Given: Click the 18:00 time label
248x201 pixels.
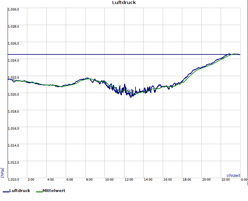Looking at the screenshot, I should click(187, 180).
